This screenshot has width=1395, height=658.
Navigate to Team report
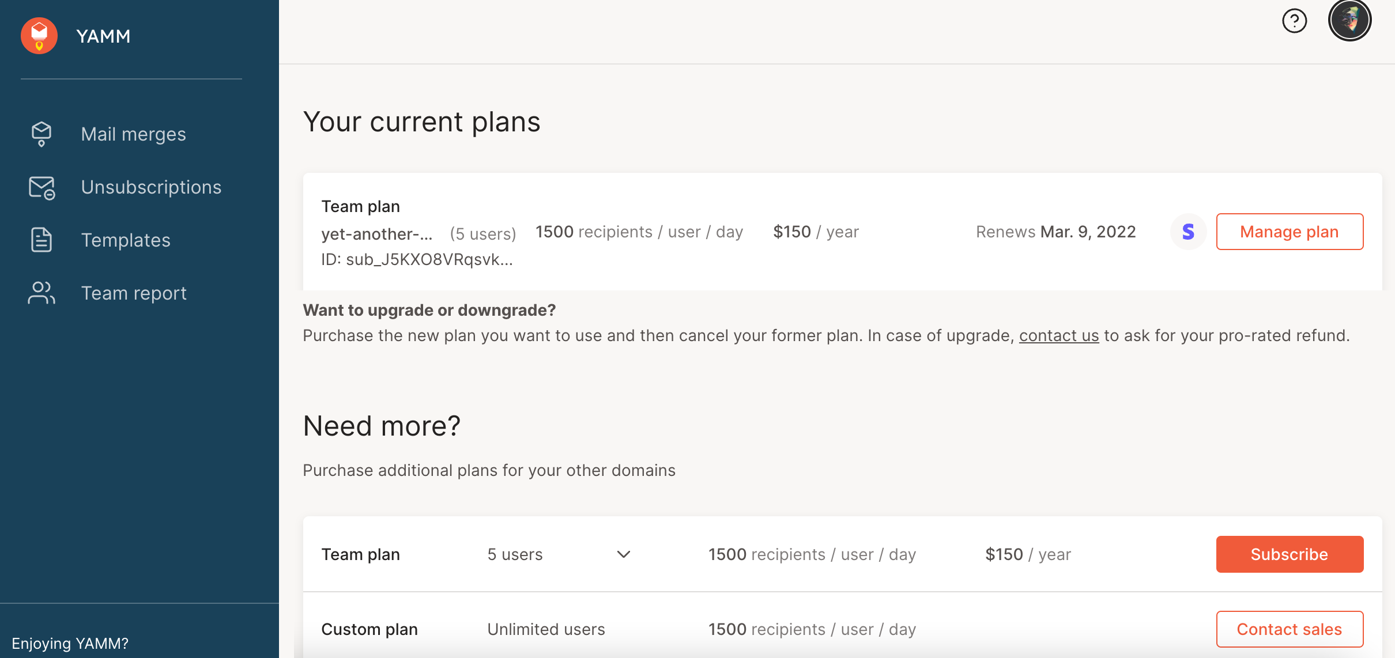pos(134,293)
